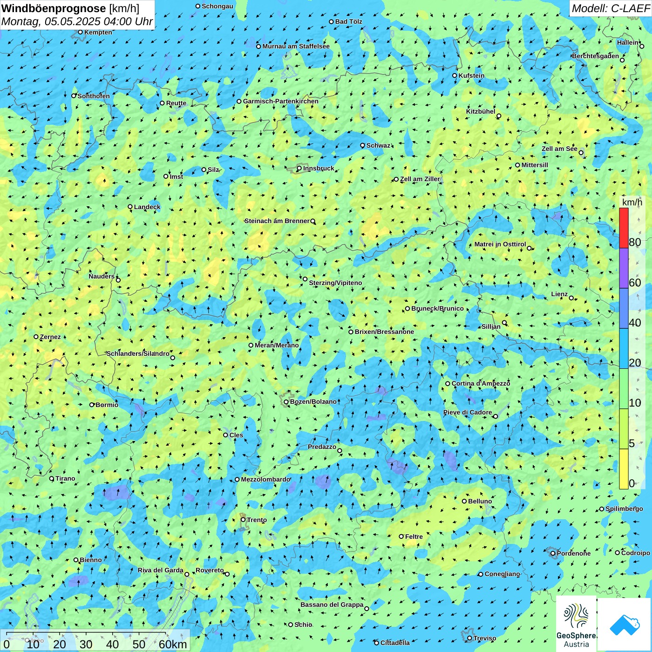Image resolution: width=652 pixels, height=652 pixels.
Task: Click the Bad Tölz label
Action: 349,21
